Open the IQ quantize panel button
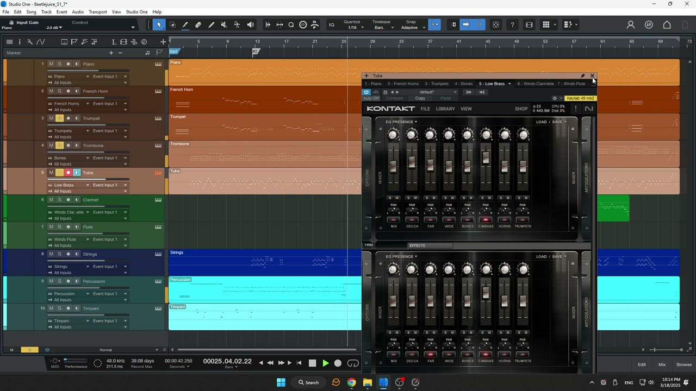The image size is (696, 391). (x=332, y=24)
